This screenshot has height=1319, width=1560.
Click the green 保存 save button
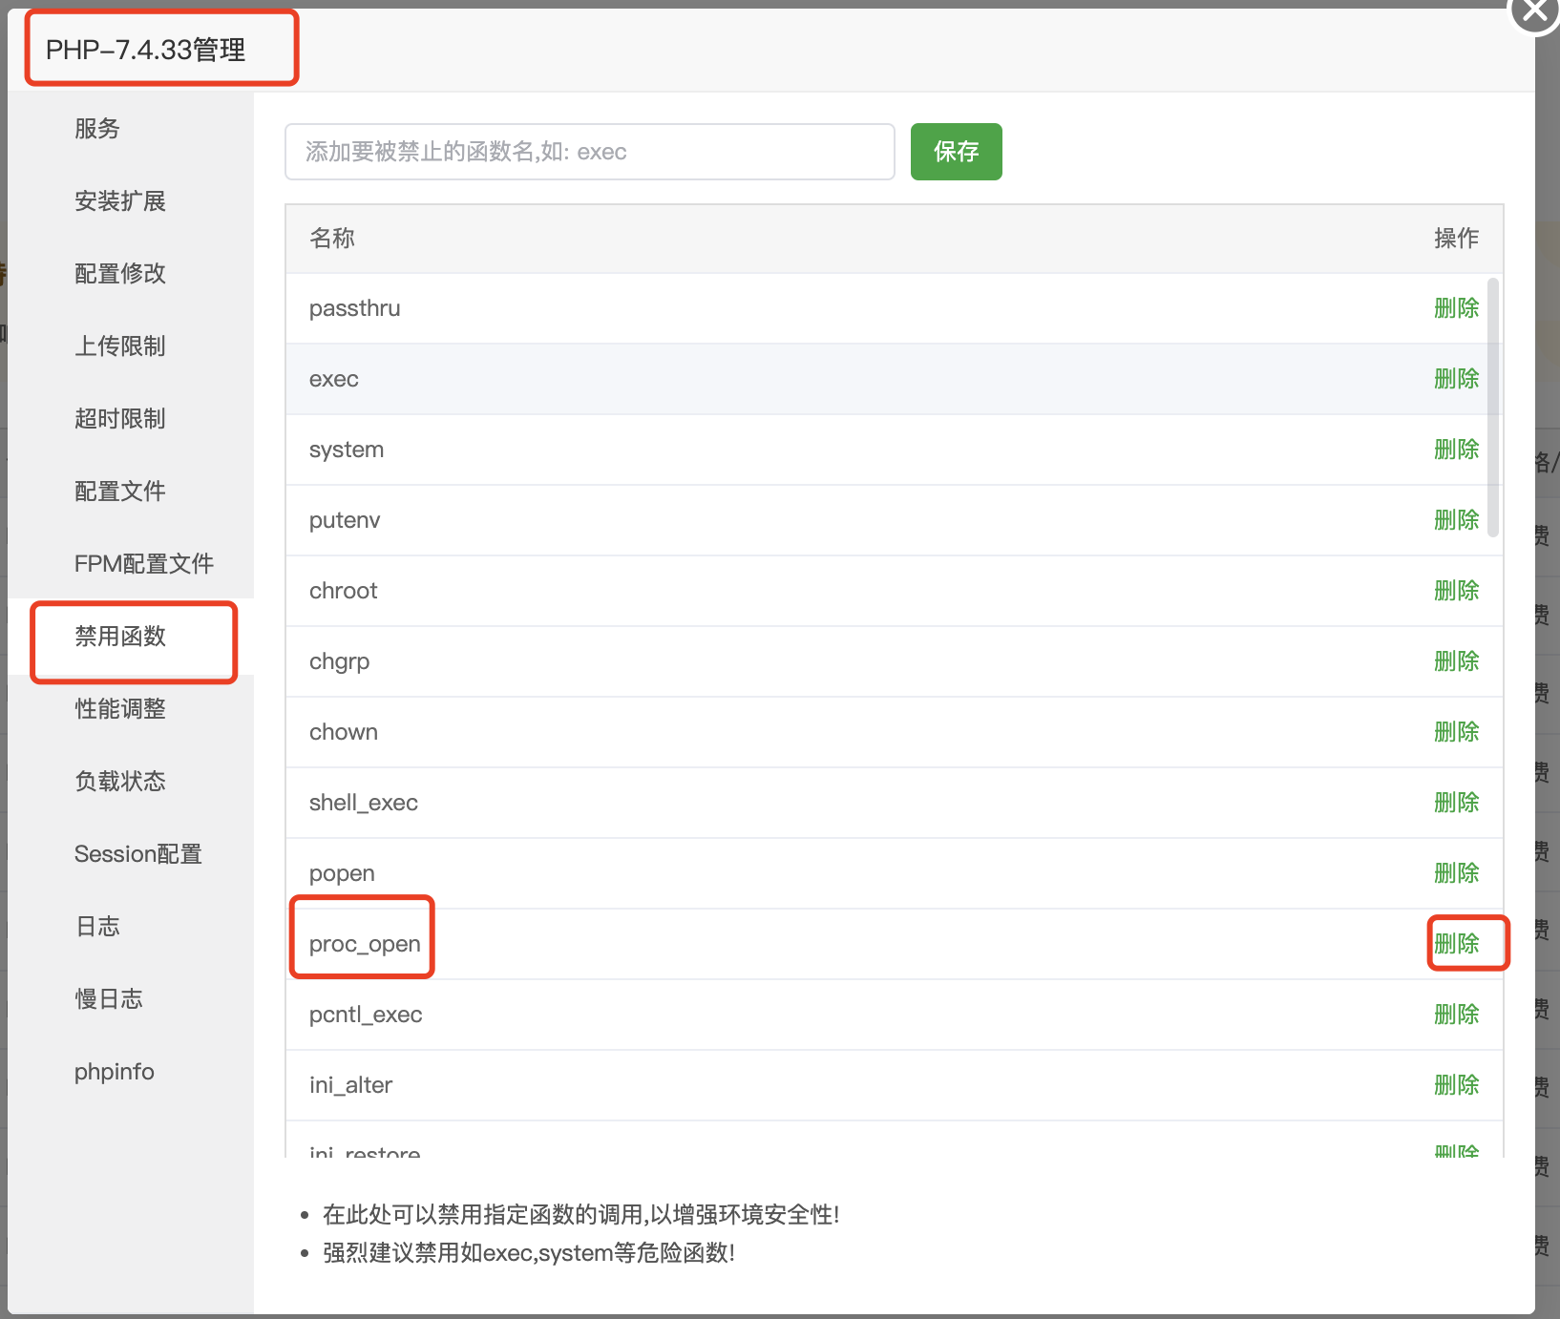[x=956, y=152]
